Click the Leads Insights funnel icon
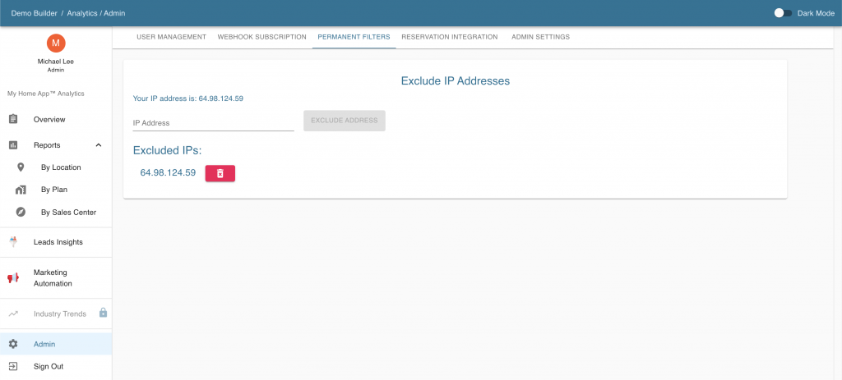This screenshot has width=842, height=380. pos(13,242)
